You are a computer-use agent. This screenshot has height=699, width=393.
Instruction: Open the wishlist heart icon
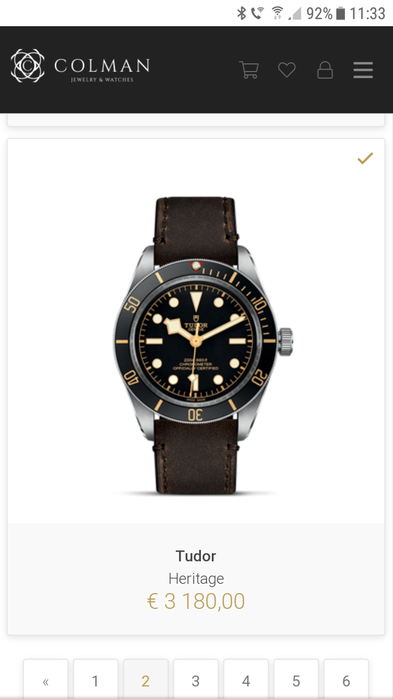click(x=287, y=70)
